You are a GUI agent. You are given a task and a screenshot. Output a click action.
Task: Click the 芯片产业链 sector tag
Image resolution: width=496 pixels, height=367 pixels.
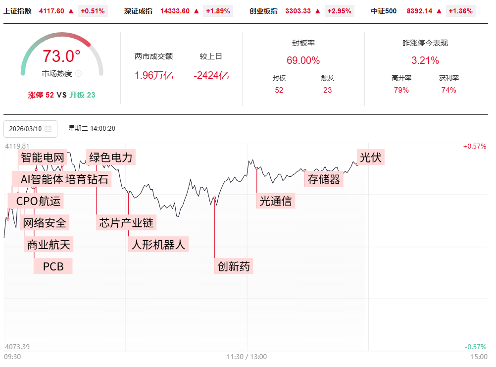tap(127, 223)
